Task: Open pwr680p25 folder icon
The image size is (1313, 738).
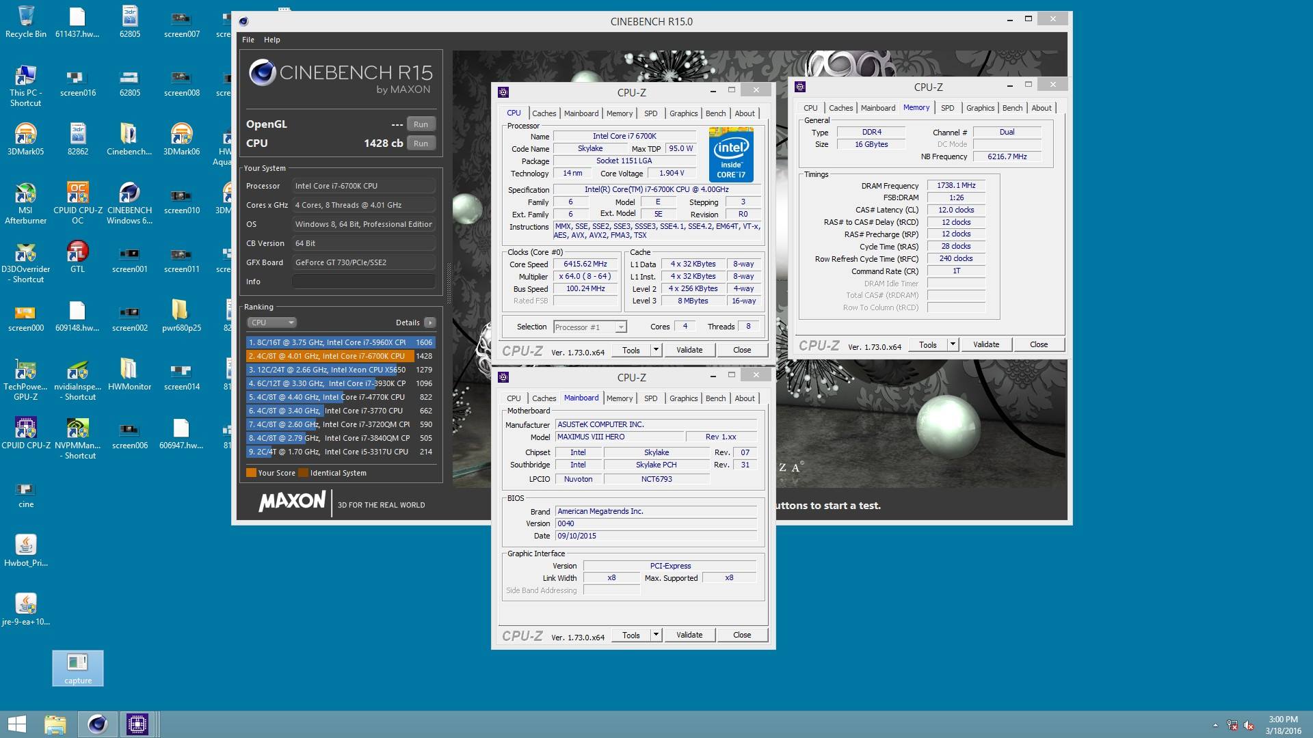Action: 181,315
